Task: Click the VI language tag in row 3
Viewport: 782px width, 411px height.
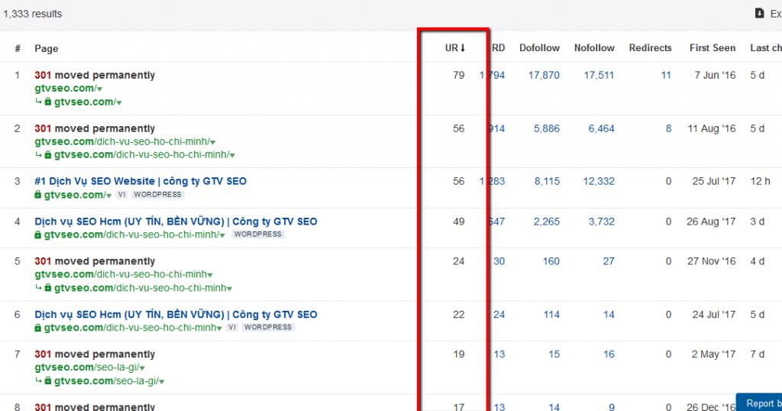Action: pyautogui.click(x=121, y=195)
